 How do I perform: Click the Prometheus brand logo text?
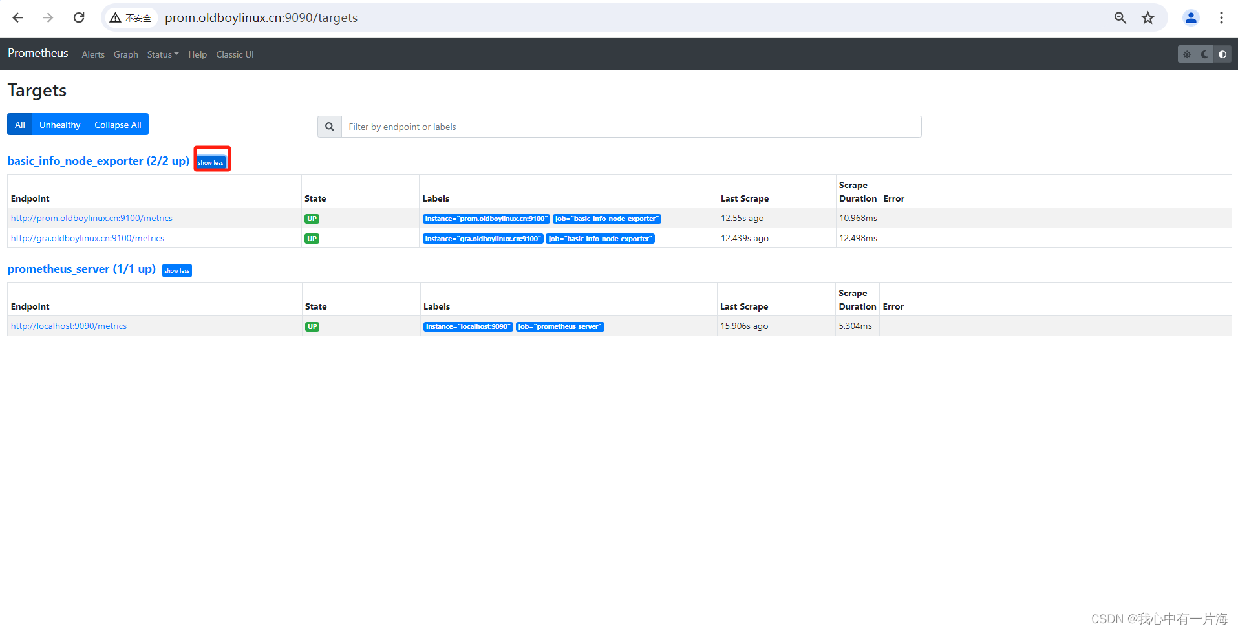point(37,53)
